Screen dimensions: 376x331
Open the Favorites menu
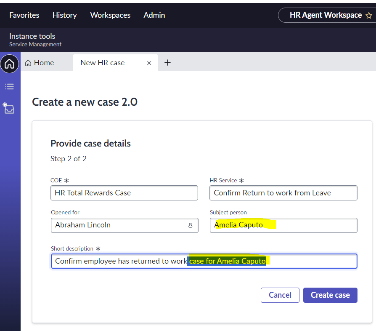pyautogui.click(x=24, y=15)
